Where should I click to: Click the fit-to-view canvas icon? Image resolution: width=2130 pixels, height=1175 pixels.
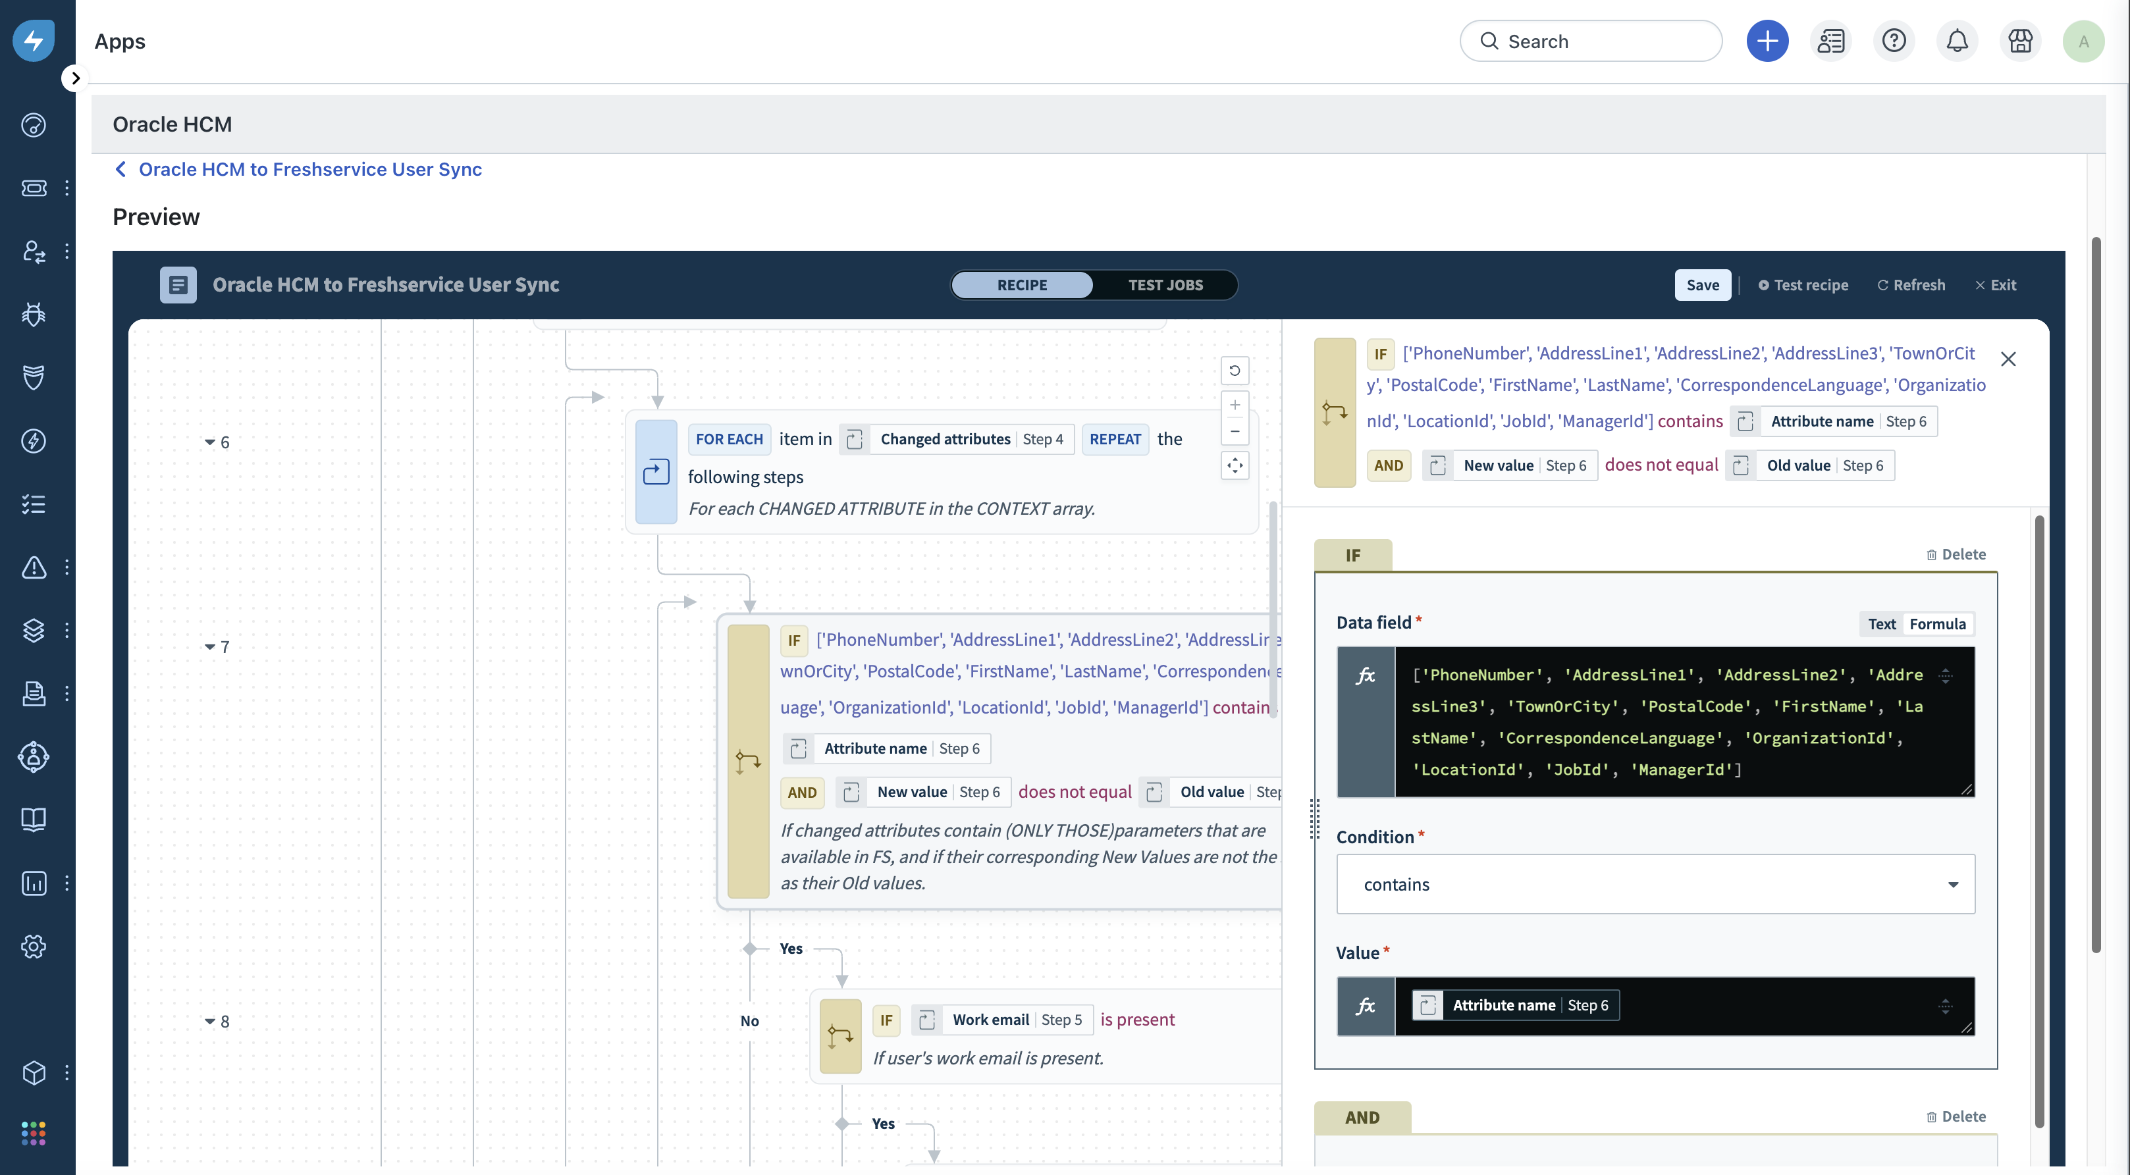[x=1235, y=465]
